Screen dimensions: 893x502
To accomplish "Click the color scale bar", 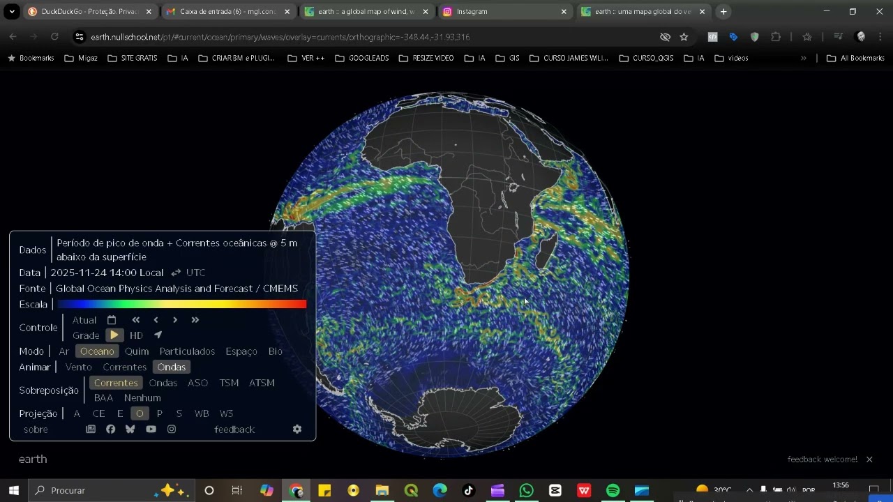I will 181,304.
